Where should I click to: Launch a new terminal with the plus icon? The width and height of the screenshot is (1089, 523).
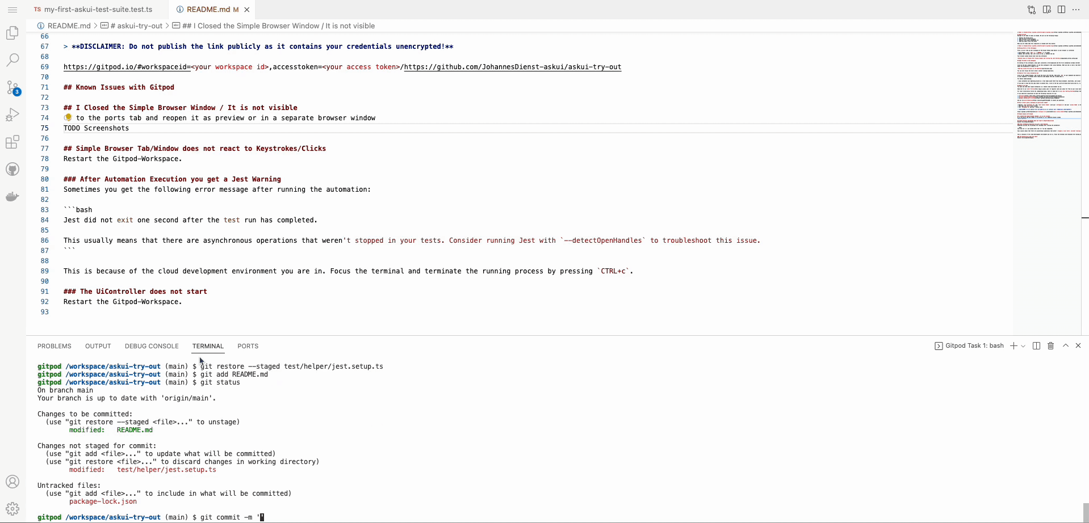[1014, 345]
